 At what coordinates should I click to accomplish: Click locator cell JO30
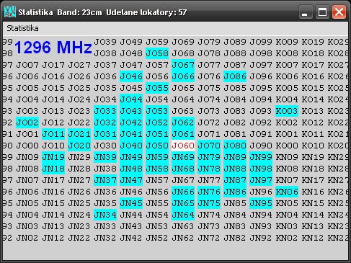(105, 146)
